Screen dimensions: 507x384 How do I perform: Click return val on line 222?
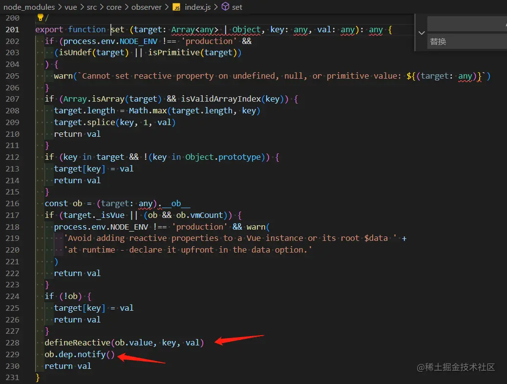(77, 274)
